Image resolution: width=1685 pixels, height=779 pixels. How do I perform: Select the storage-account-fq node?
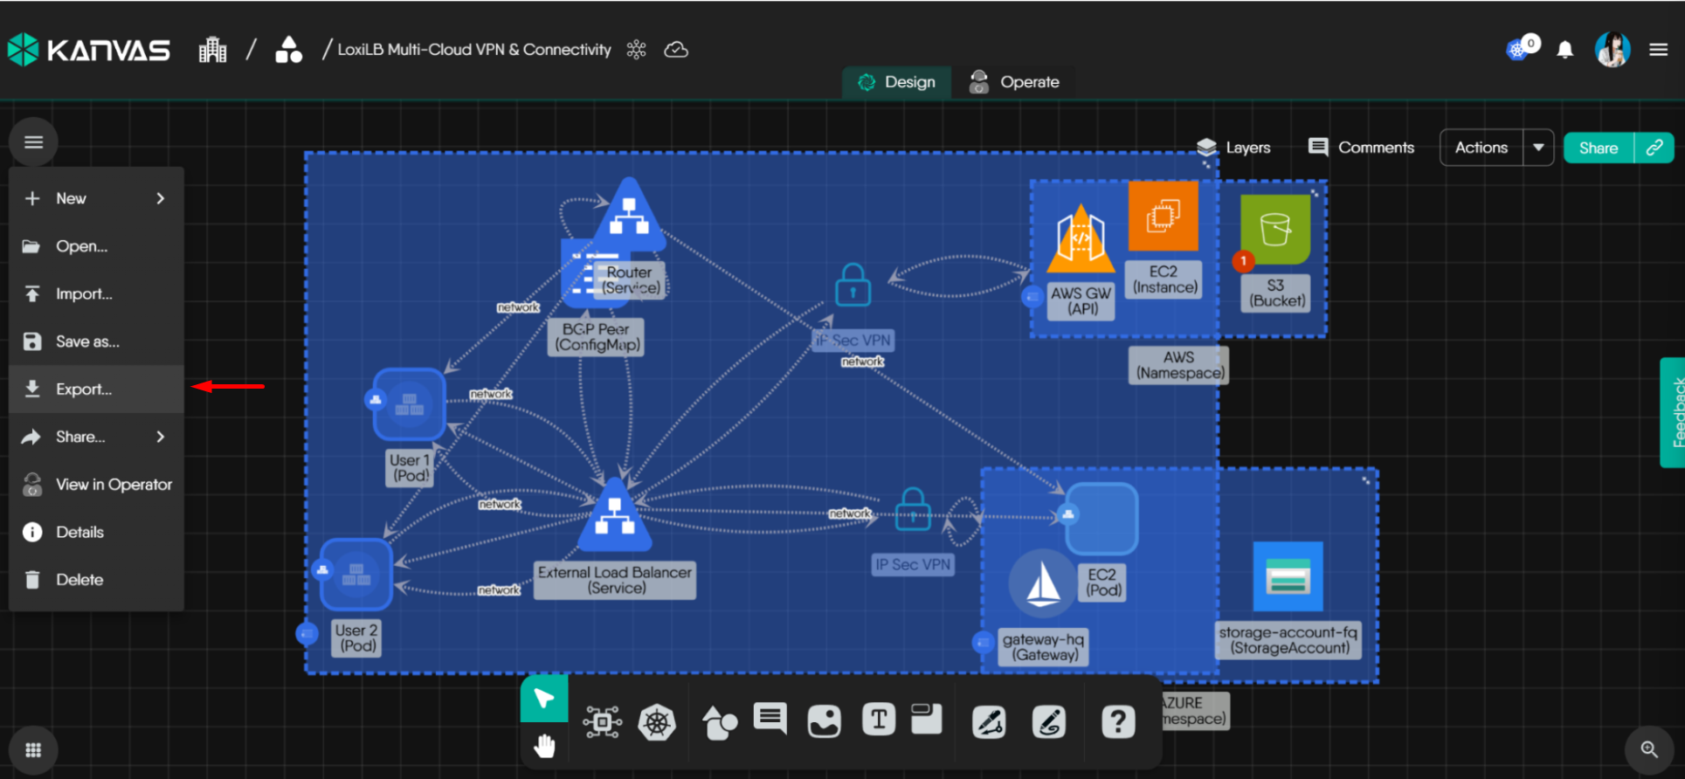coord(1288,577)
